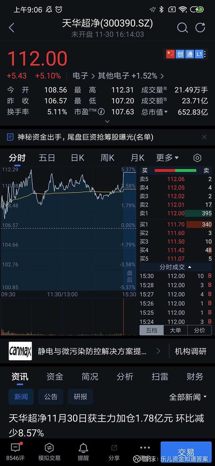
Task: Go back using the top-left arrow
Action: point(12,28)
